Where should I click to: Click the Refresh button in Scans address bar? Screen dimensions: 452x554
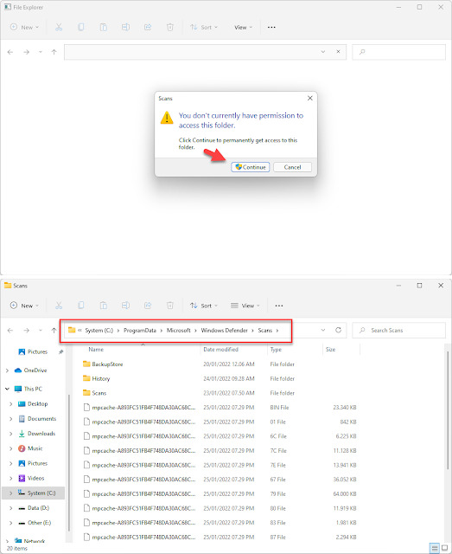pos(338,330)
